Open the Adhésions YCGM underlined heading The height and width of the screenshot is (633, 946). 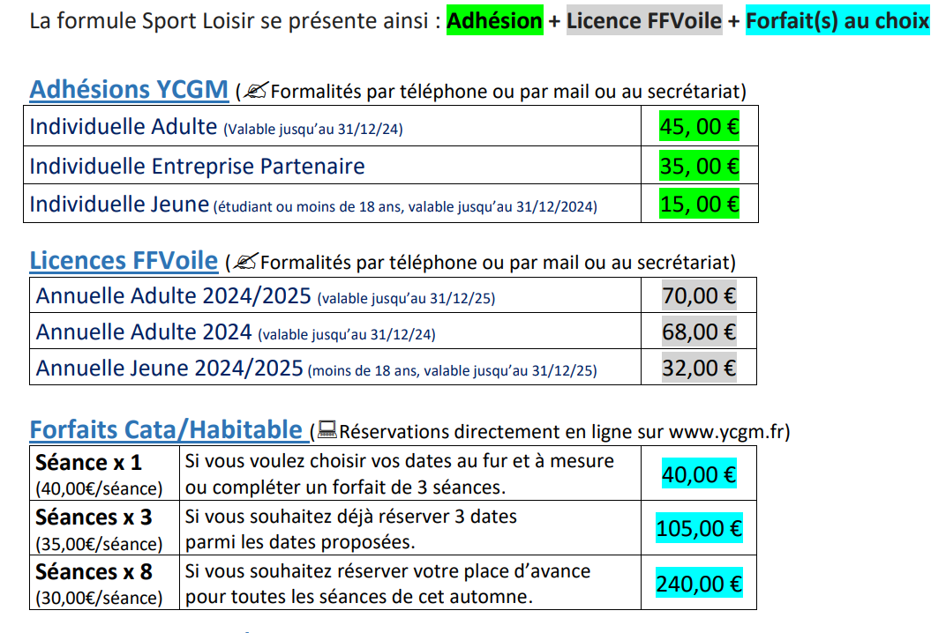point(129,90)
